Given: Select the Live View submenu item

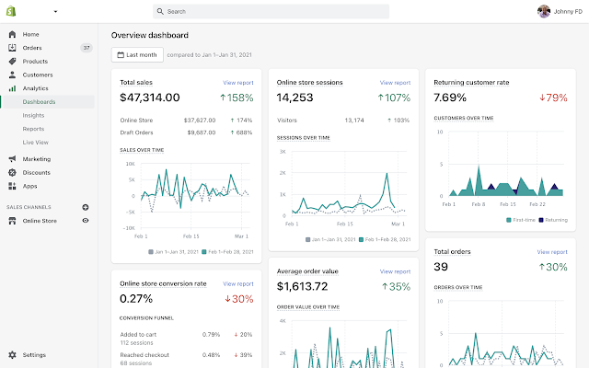Looking at the screenshot, I should [35, 143].
